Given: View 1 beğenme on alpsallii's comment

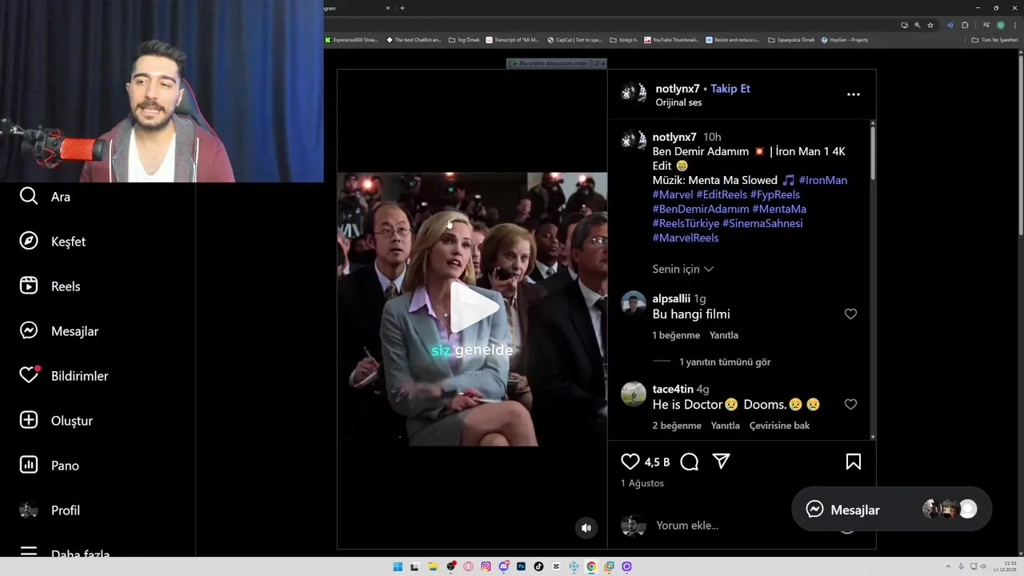Looking at the screenshot, I should pos(676,335).
